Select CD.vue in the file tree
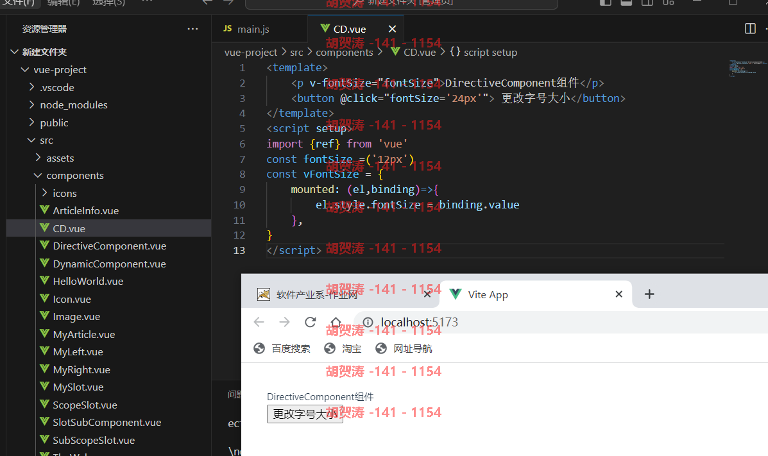This screenshot has height=456, width=768. click(108, 228)
